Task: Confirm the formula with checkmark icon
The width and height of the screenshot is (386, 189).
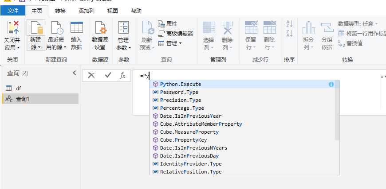Action: pos(108,75)
